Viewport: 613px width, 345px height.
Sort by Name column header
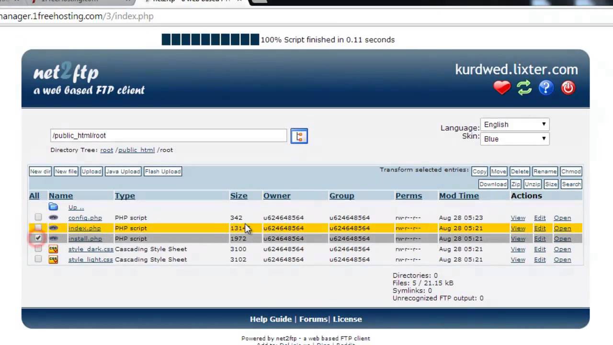coord(61,195)
